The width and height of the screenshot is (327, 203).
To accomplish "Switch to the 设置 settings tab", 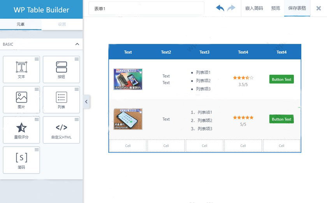I will 62,24.
